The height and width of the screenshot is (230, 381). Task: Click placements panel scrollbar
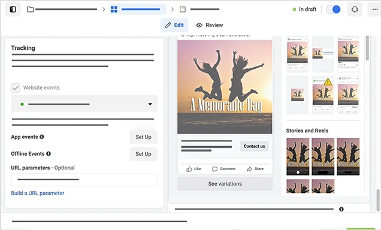tap(367, 48)
